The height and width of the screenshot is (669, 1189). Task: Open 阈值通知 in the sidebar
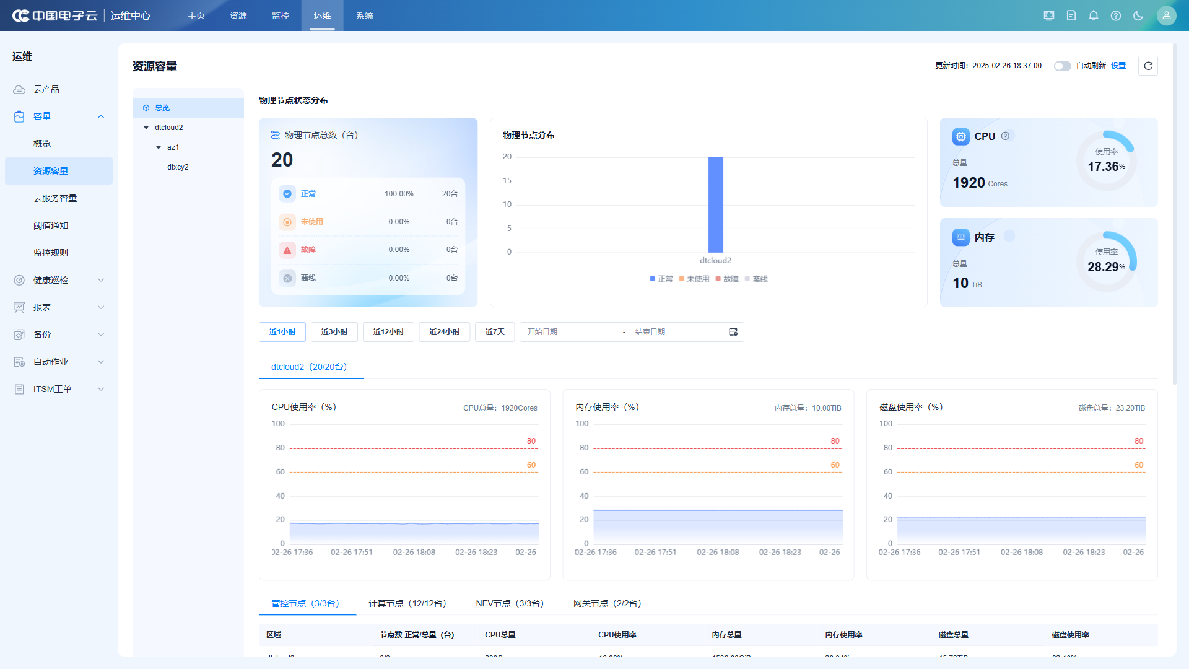pyautogui.click(x=51, y=225)
